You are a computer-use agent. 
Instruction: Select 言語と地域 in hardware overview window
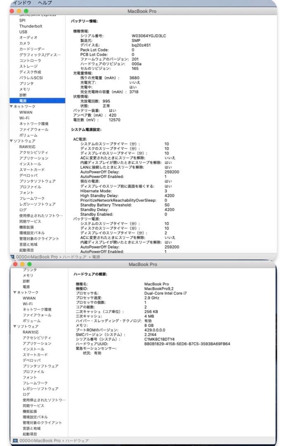tap(31, 428)
